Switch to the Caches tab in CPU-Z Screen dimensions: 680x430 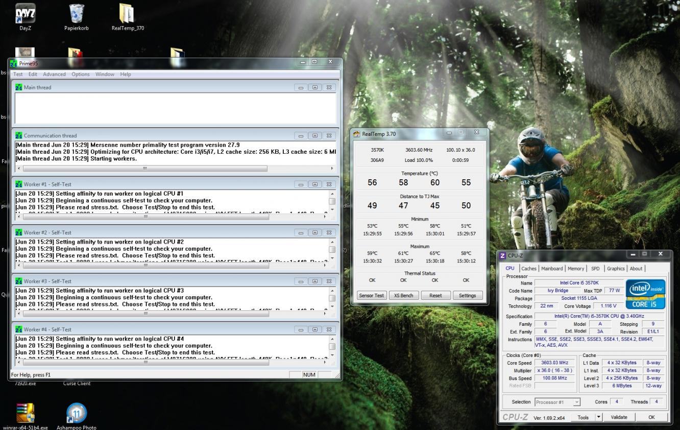pyautogui.click(x=529, y=269)
